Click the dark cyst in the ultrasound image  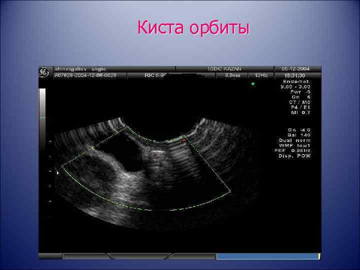click(x=125, y=152)
